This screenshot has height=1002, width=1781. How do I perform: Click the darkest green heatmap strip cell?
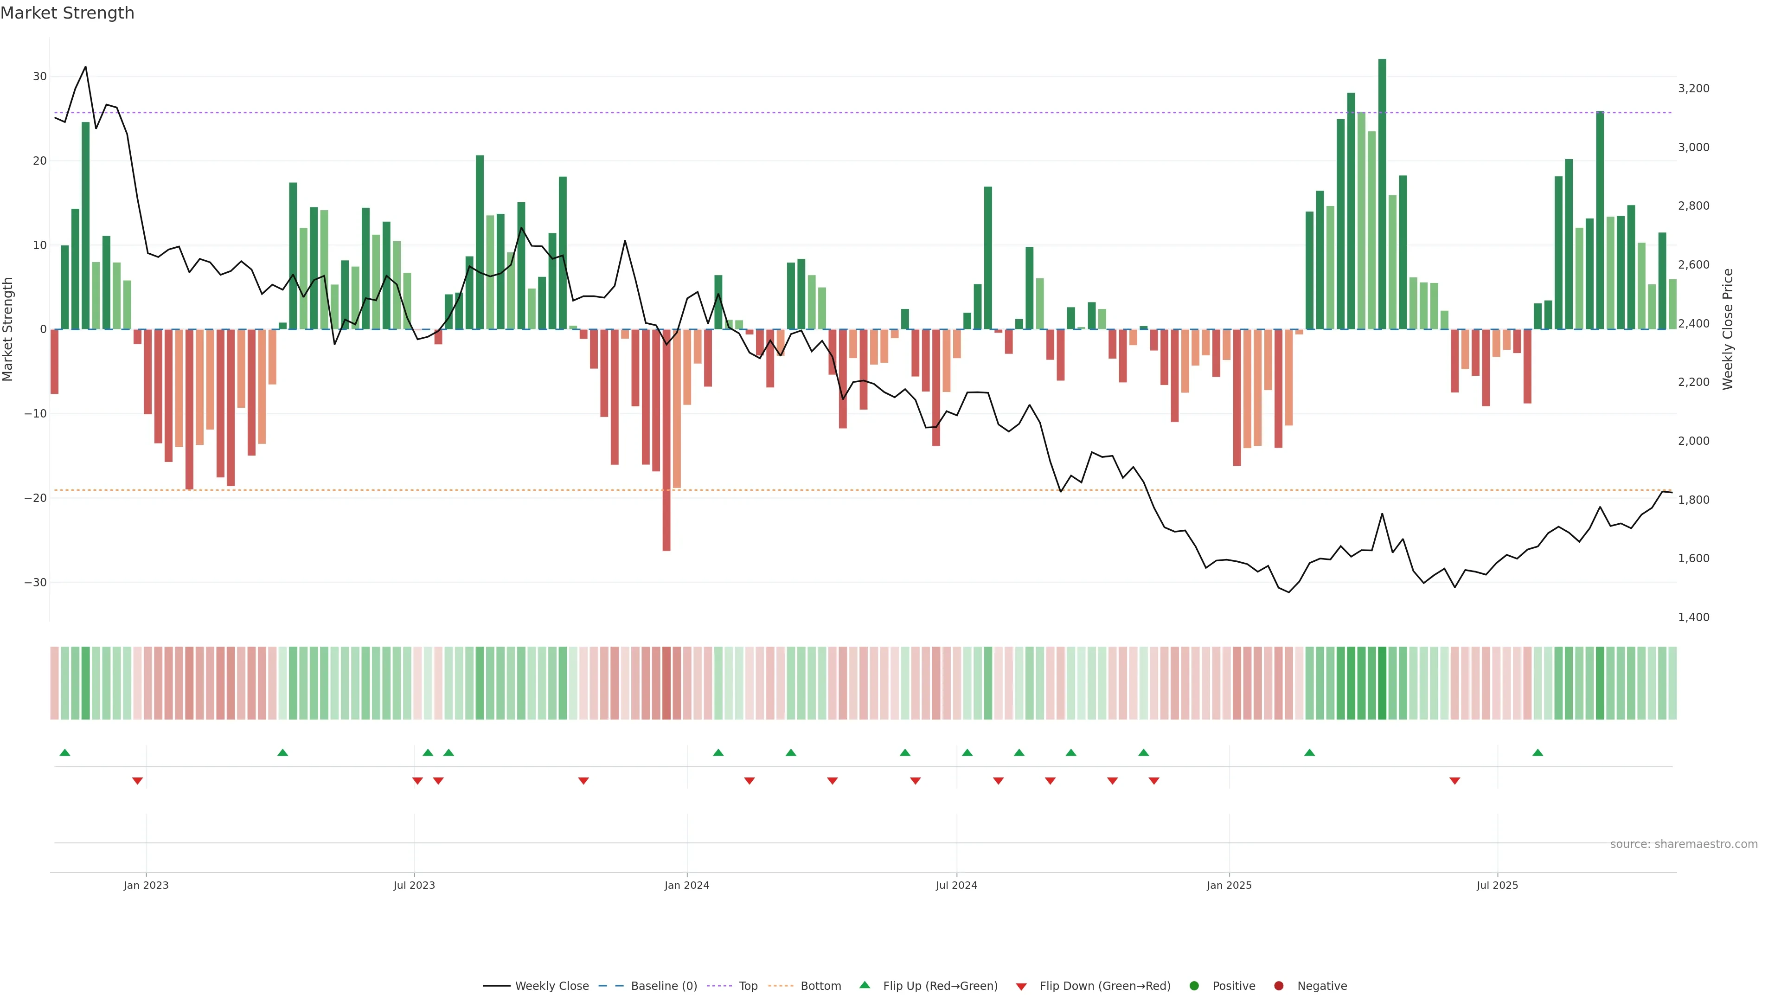(x=1382, y=683)
